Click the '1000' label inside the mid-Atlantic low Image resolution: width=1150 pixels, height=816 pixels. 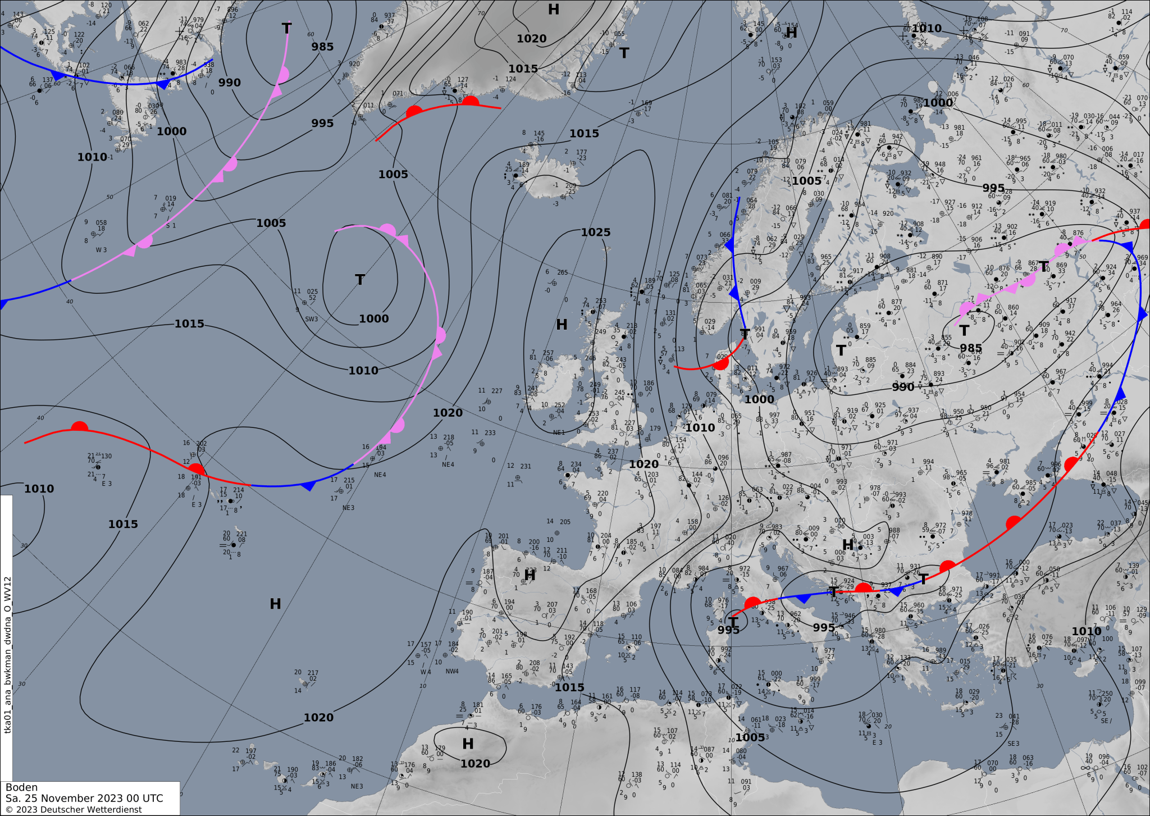(373, 318)
